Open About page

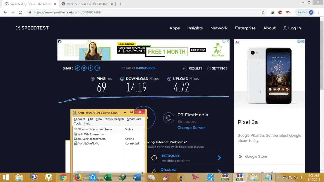269,28
